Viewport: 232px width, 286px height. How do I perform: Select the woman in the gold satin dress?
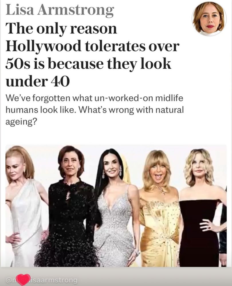[159, 208]
